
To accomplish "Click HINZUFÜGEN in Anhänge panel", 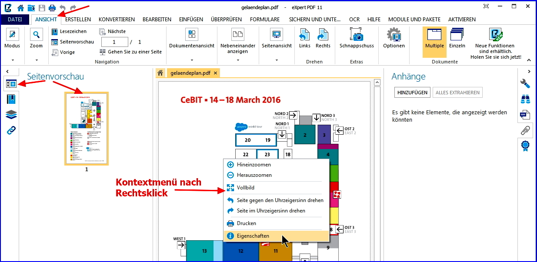I will pyautogui.click(x=412, y=93).
